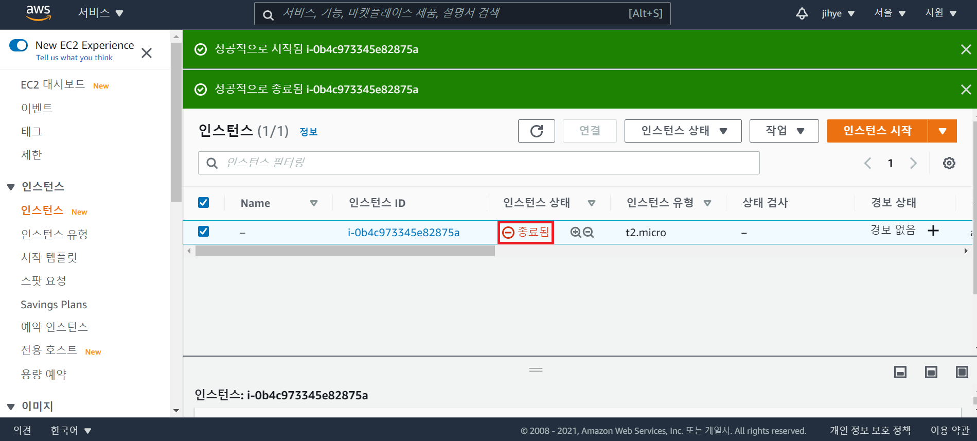This screenshot has height=441, width=977.
Task: Open the 서울 region selector
Action: click(x=890, y=13)
